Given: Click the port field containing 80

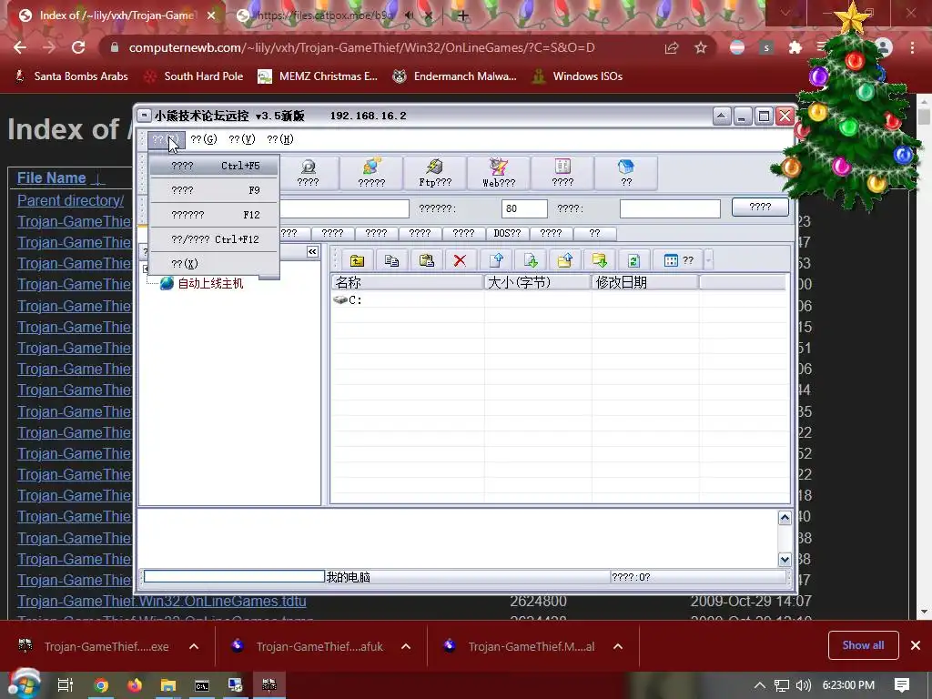Looking at the screenshot, I should [x=524, y=208].
